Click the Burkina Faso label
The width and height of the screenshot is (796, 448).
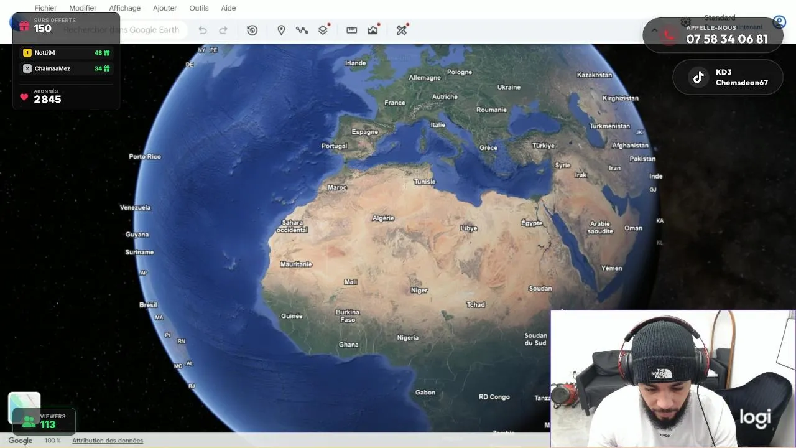(x=348, y=315)
